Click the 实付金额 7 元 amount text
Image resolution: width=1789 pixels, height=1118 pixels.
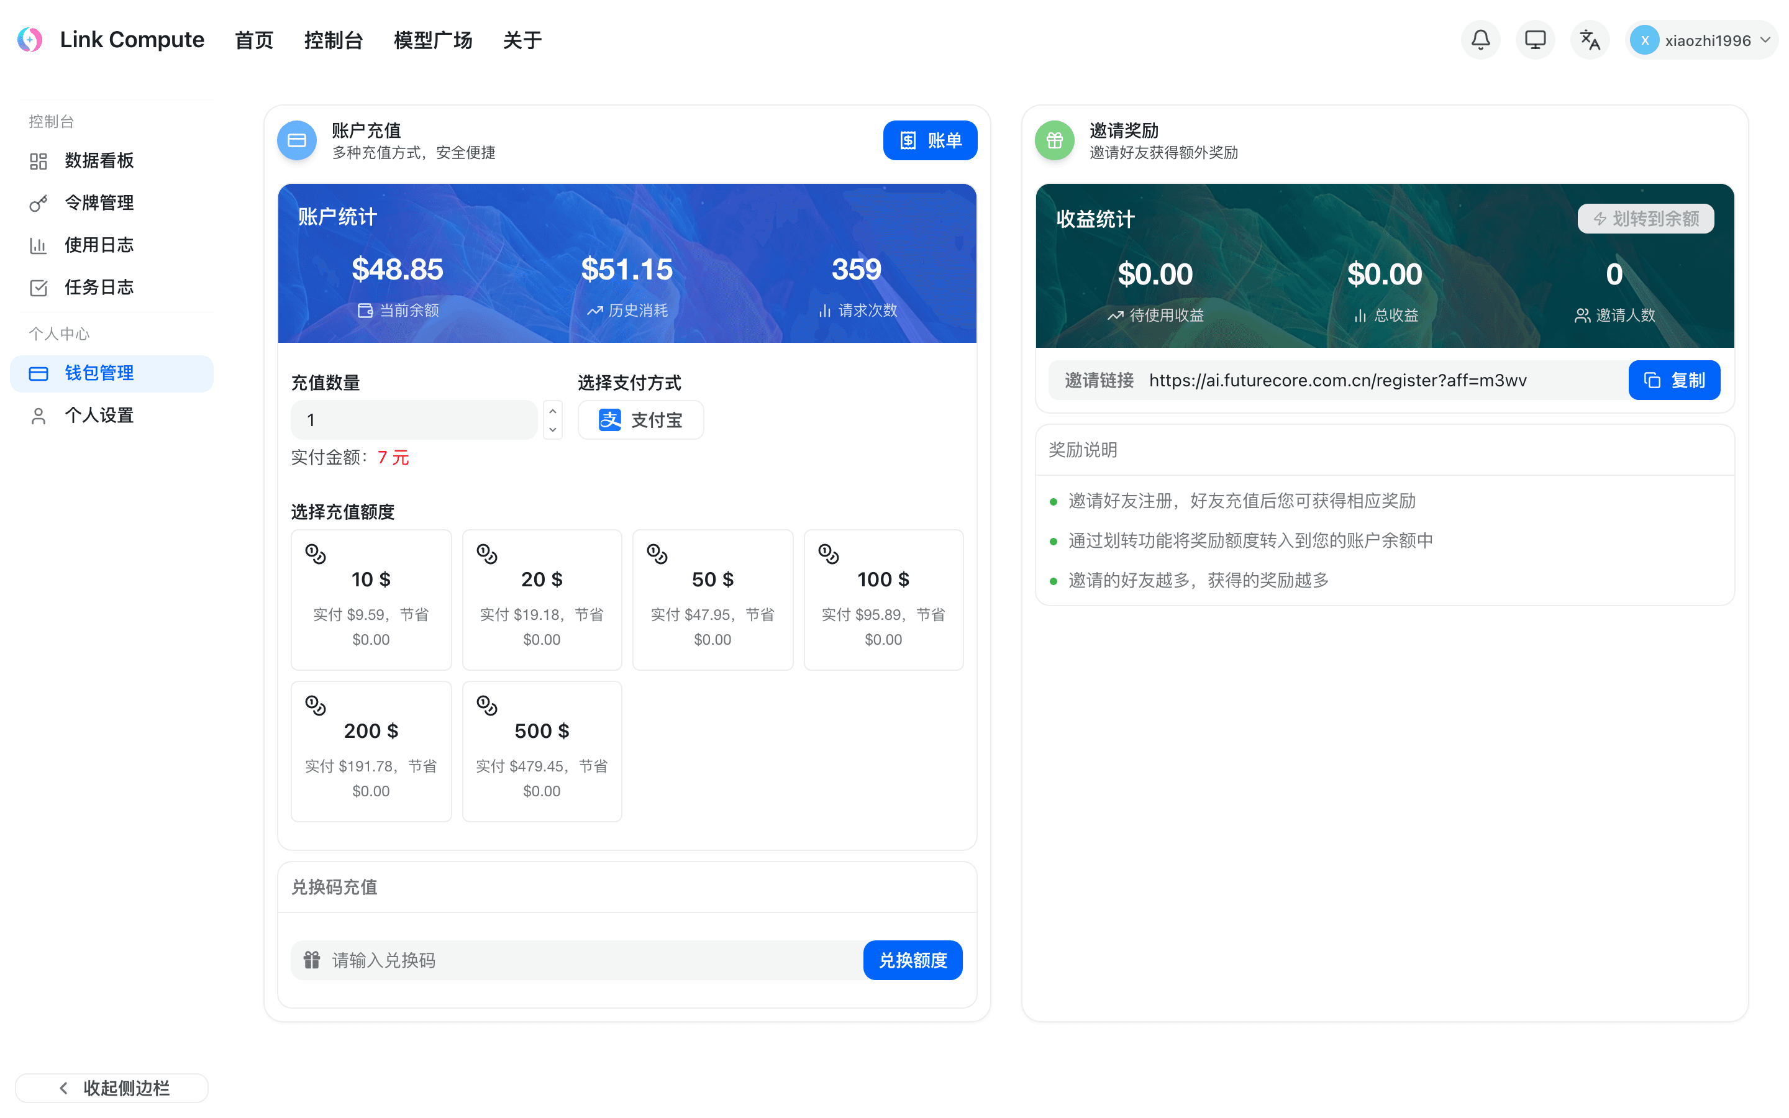tap(350, 458)
